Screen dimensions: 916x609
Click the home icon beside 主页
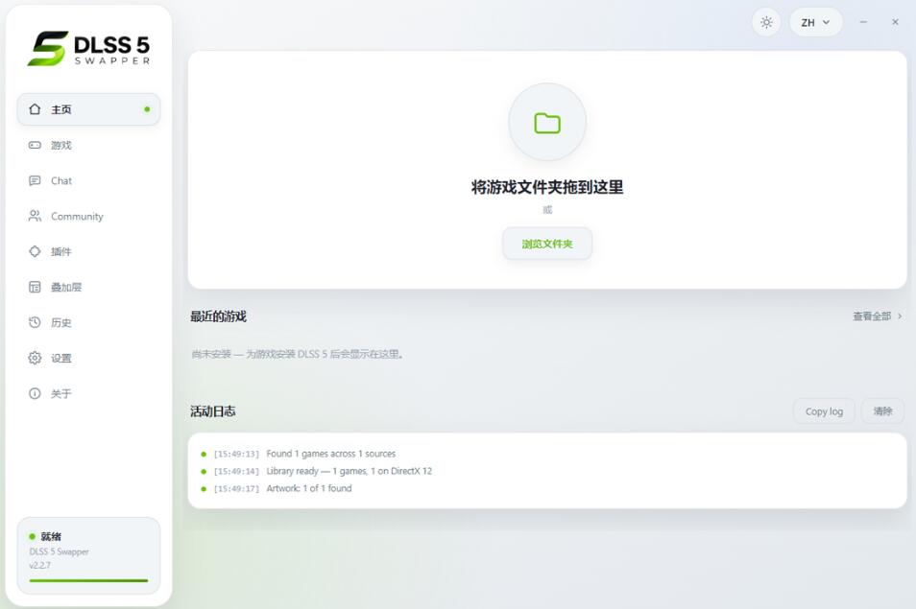pyautogui.click(x=36, y=109)
